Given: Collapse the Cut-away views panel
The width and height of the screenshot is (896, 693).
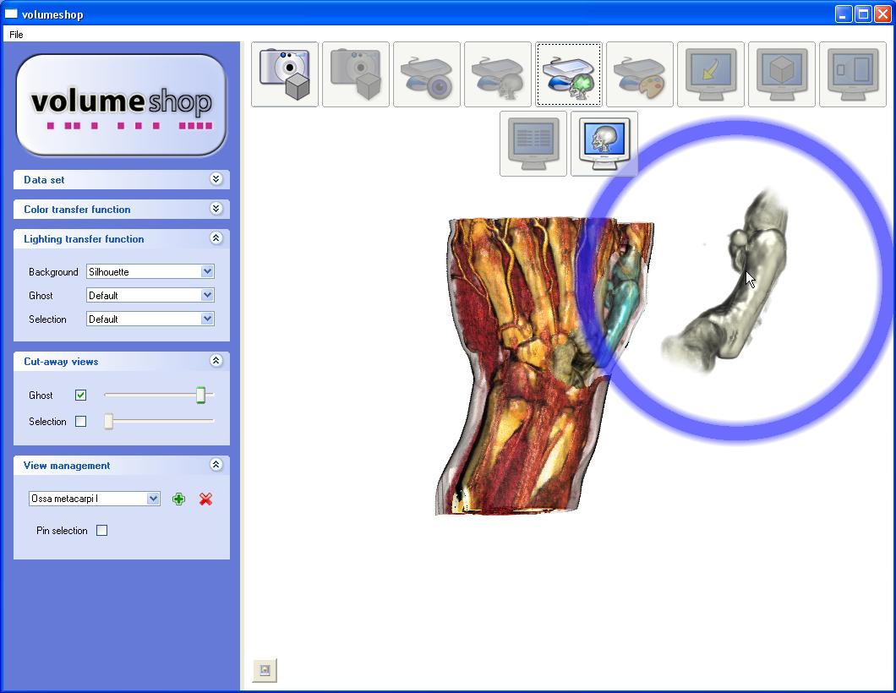Looking at the screenshot, I should coord(216,361).
